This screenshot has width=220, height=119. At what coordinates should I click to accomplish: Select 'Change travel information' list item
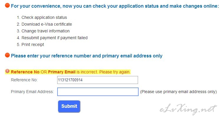[x=43, y=31]
